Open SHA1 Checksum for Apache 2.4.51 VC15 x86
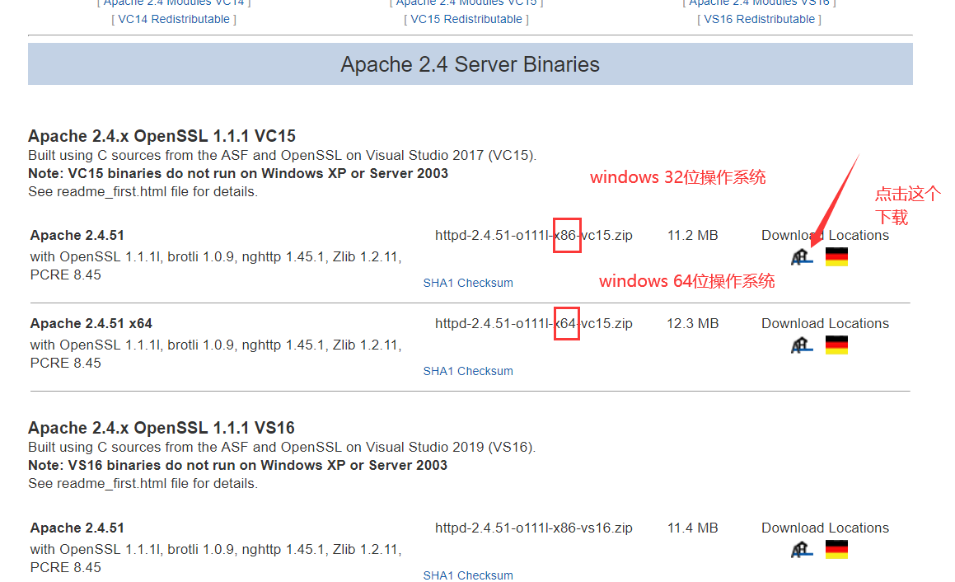Screen dimensions: 955x582 (x=468, y=283)
